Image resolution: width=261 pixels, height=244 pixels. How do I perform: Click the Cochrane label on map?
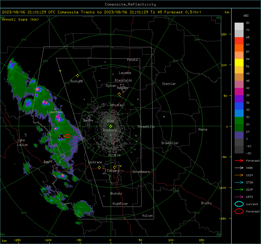(x=95, y=162)
